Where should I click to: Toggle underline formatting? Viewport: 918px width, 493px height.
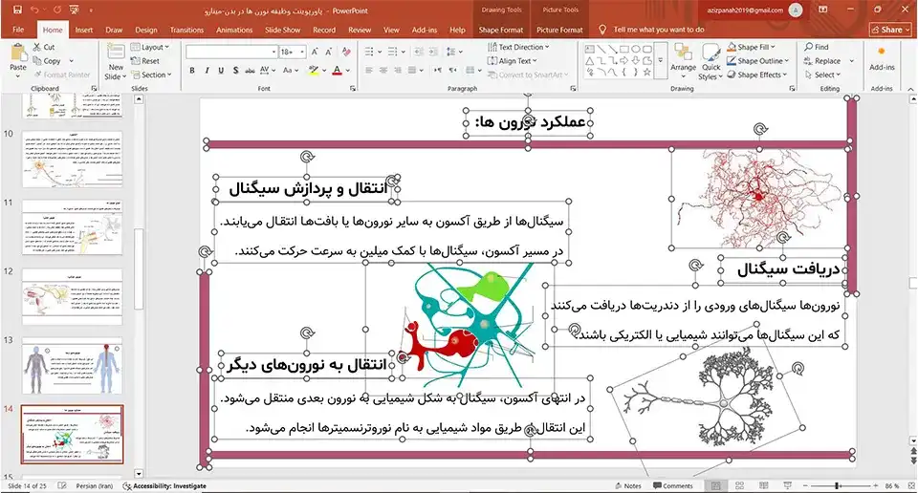(221, 70)
